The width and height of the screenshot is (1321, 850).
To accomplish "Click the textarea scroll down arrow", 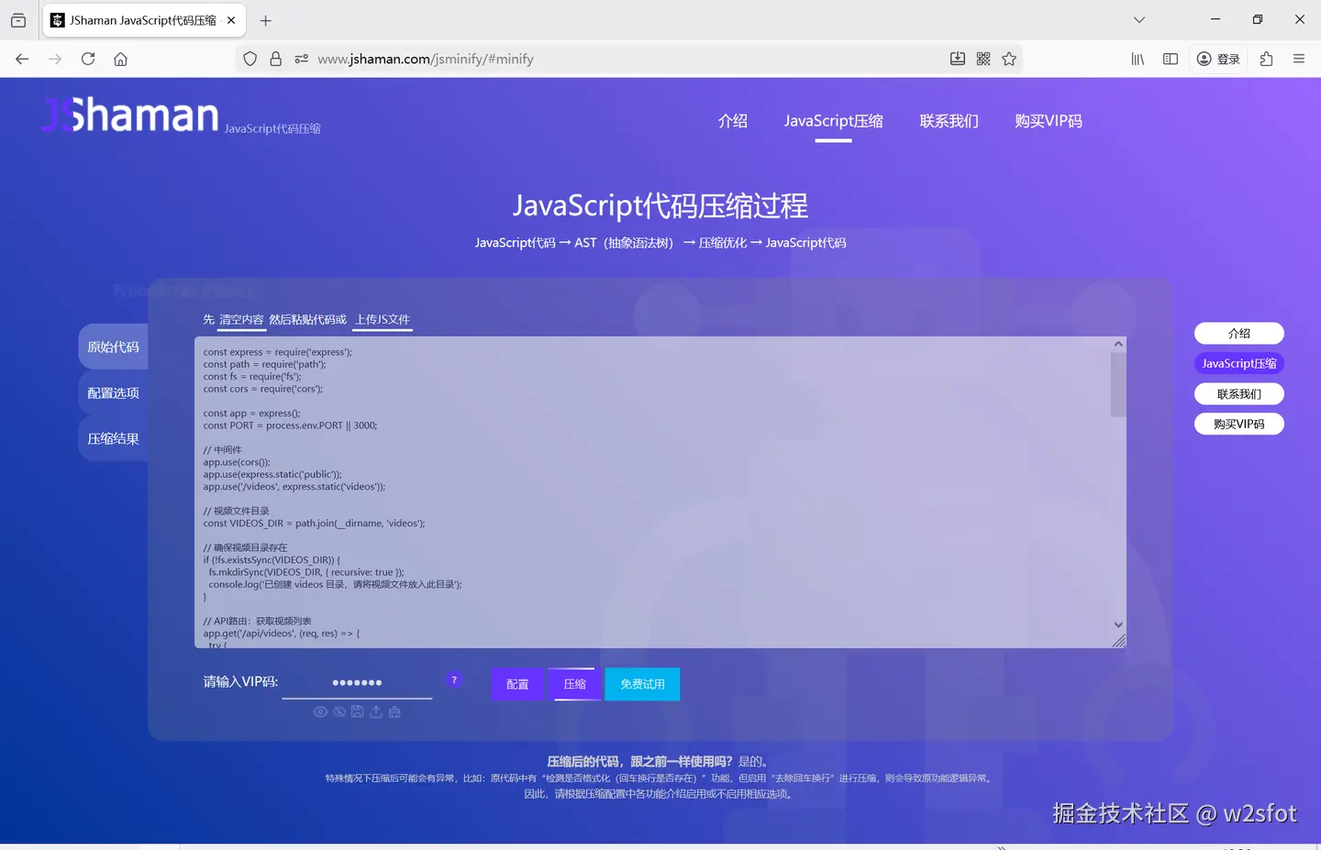I will coord(1118,624).
